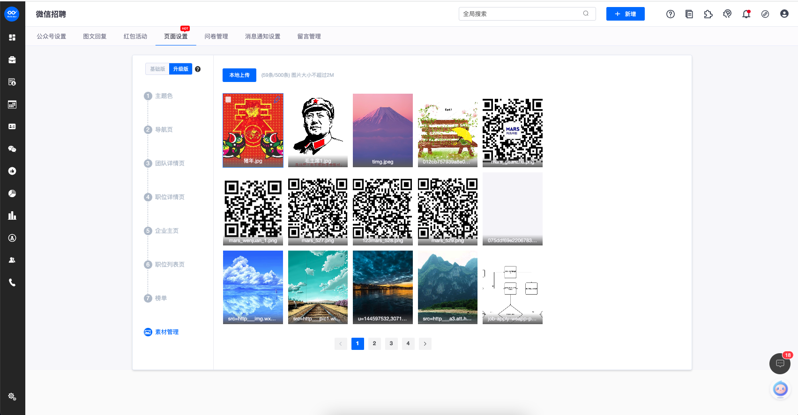Select step 职位列表页
The image size is (798, 415).
pyautogui.click(x=164, y=265)
